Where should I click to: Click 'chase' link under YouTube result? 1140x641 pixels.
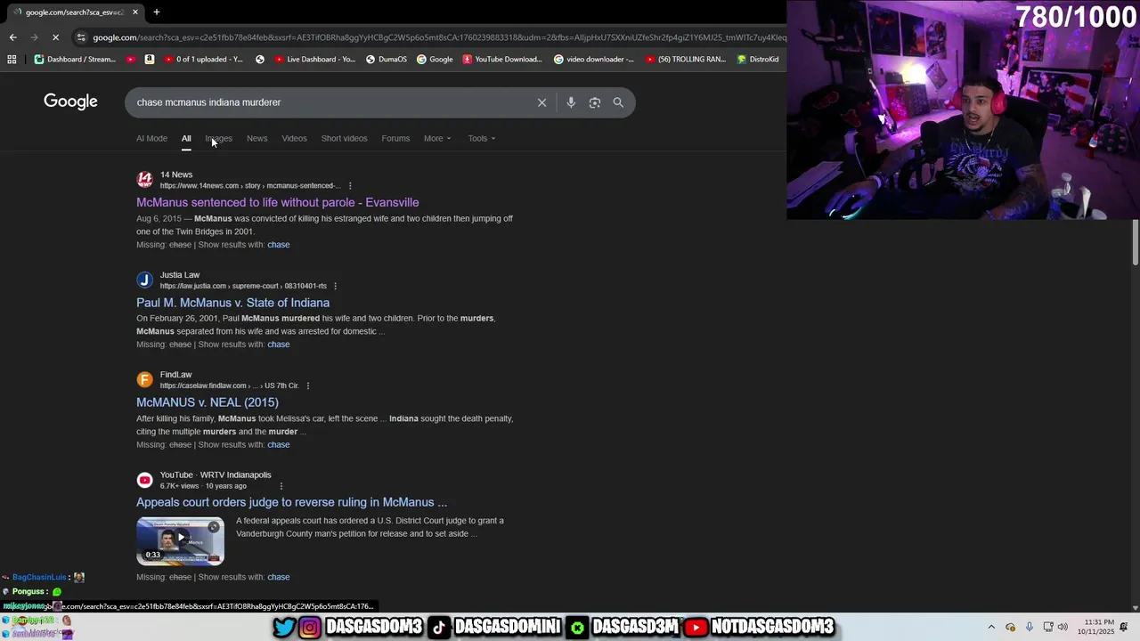coord(278,577)
